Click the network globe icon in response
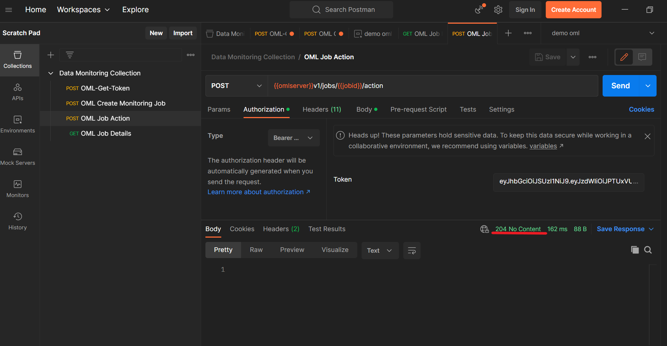Screen dimensions: 667x346 pyautogui.click(x=485, y=229)
